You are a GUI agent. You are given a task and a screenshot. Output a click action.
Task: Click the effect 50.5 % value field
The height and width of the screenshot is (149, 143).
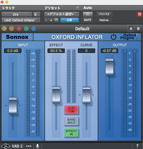(x=56, y=51)
